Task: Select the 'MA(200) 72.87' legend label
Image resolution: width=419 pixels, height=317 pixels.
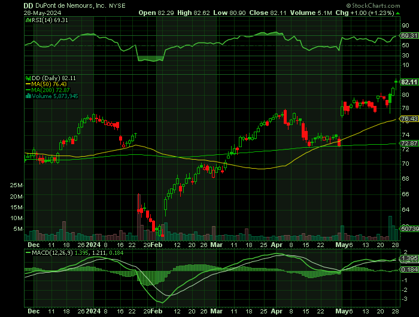Action: pos(50,90)
